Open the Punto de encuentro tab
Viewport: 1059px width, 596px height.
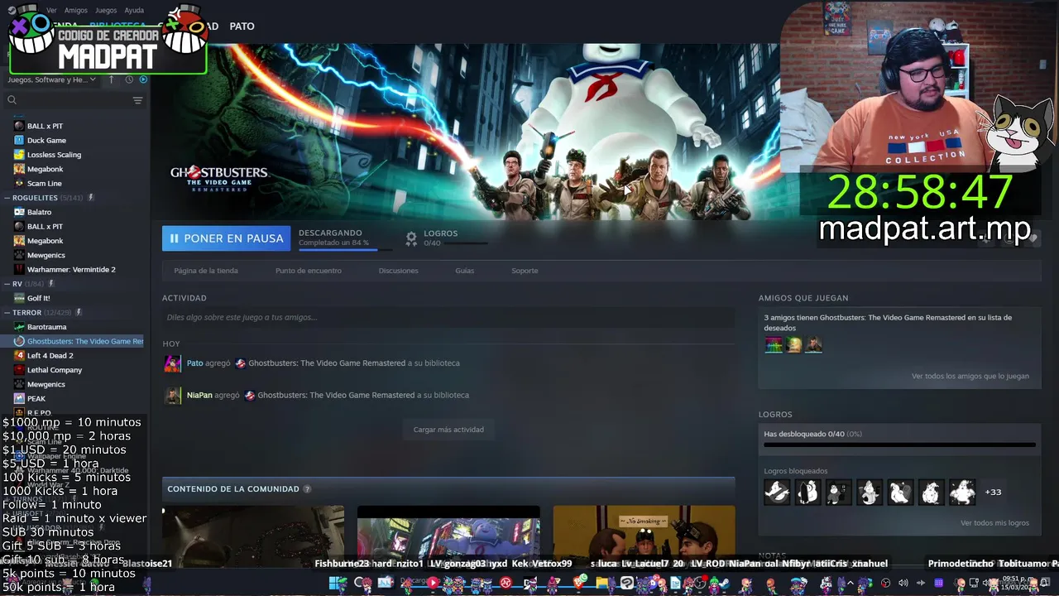[x=309, y=271]
